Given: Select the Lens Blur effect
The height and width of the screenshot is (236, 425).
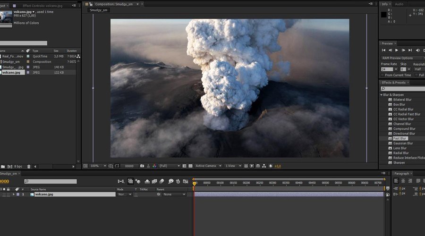Looking at the screenshot, I should tap(400, 148).
